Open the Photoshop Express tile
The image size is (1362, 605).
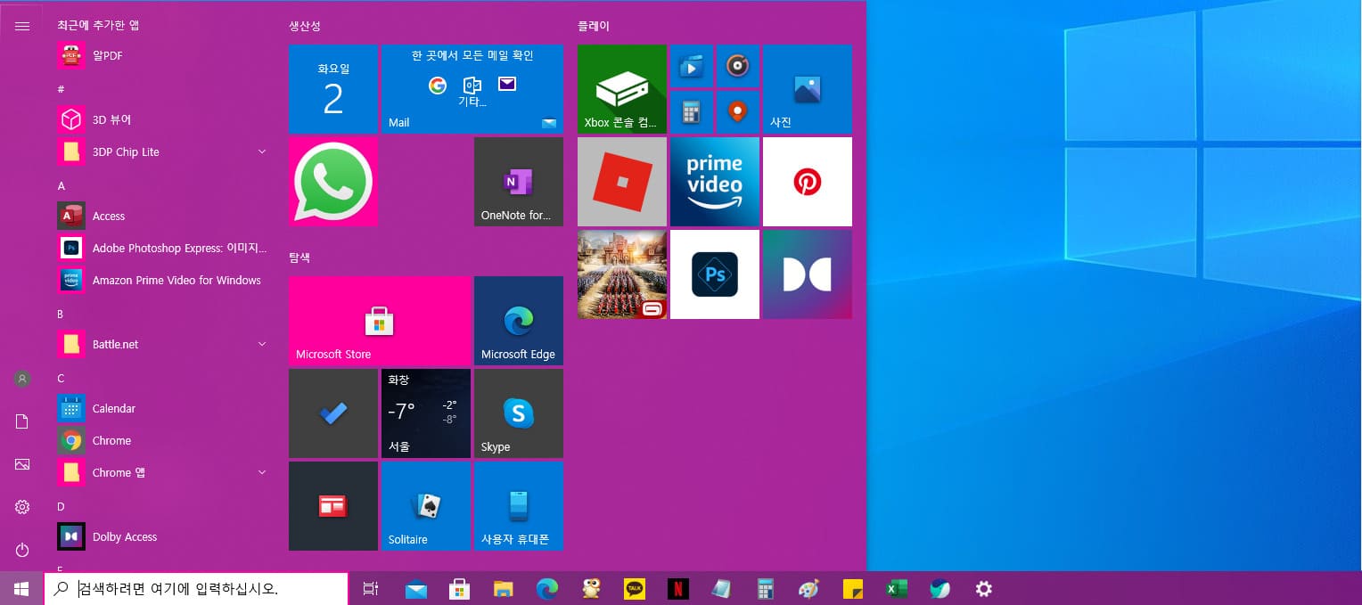(715, 274)
